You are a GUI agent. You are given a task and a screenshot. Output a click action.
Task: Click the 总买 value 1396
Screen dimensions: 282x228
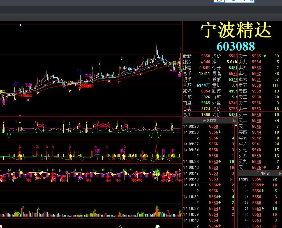click(x=205, y=115)
